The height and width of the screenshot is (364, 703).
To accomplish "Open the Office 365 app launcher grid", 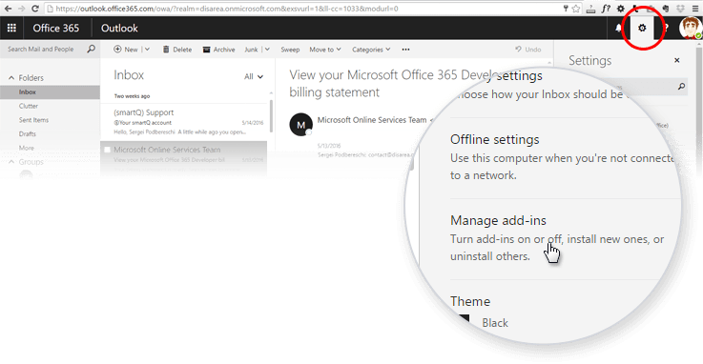I will click(11, 29).
